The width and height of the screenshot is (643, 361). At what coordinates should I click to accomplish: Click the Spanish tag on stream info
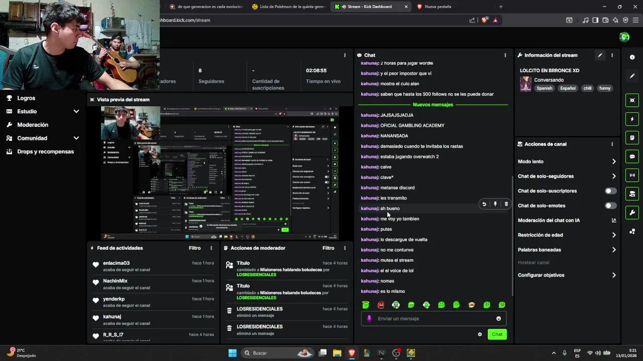click(x=544, y=88)
